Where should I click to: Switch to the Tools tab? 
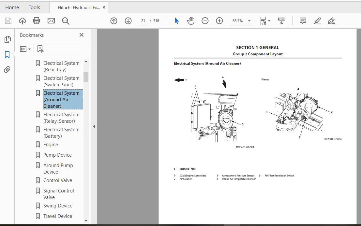click(x=34, y=7)
